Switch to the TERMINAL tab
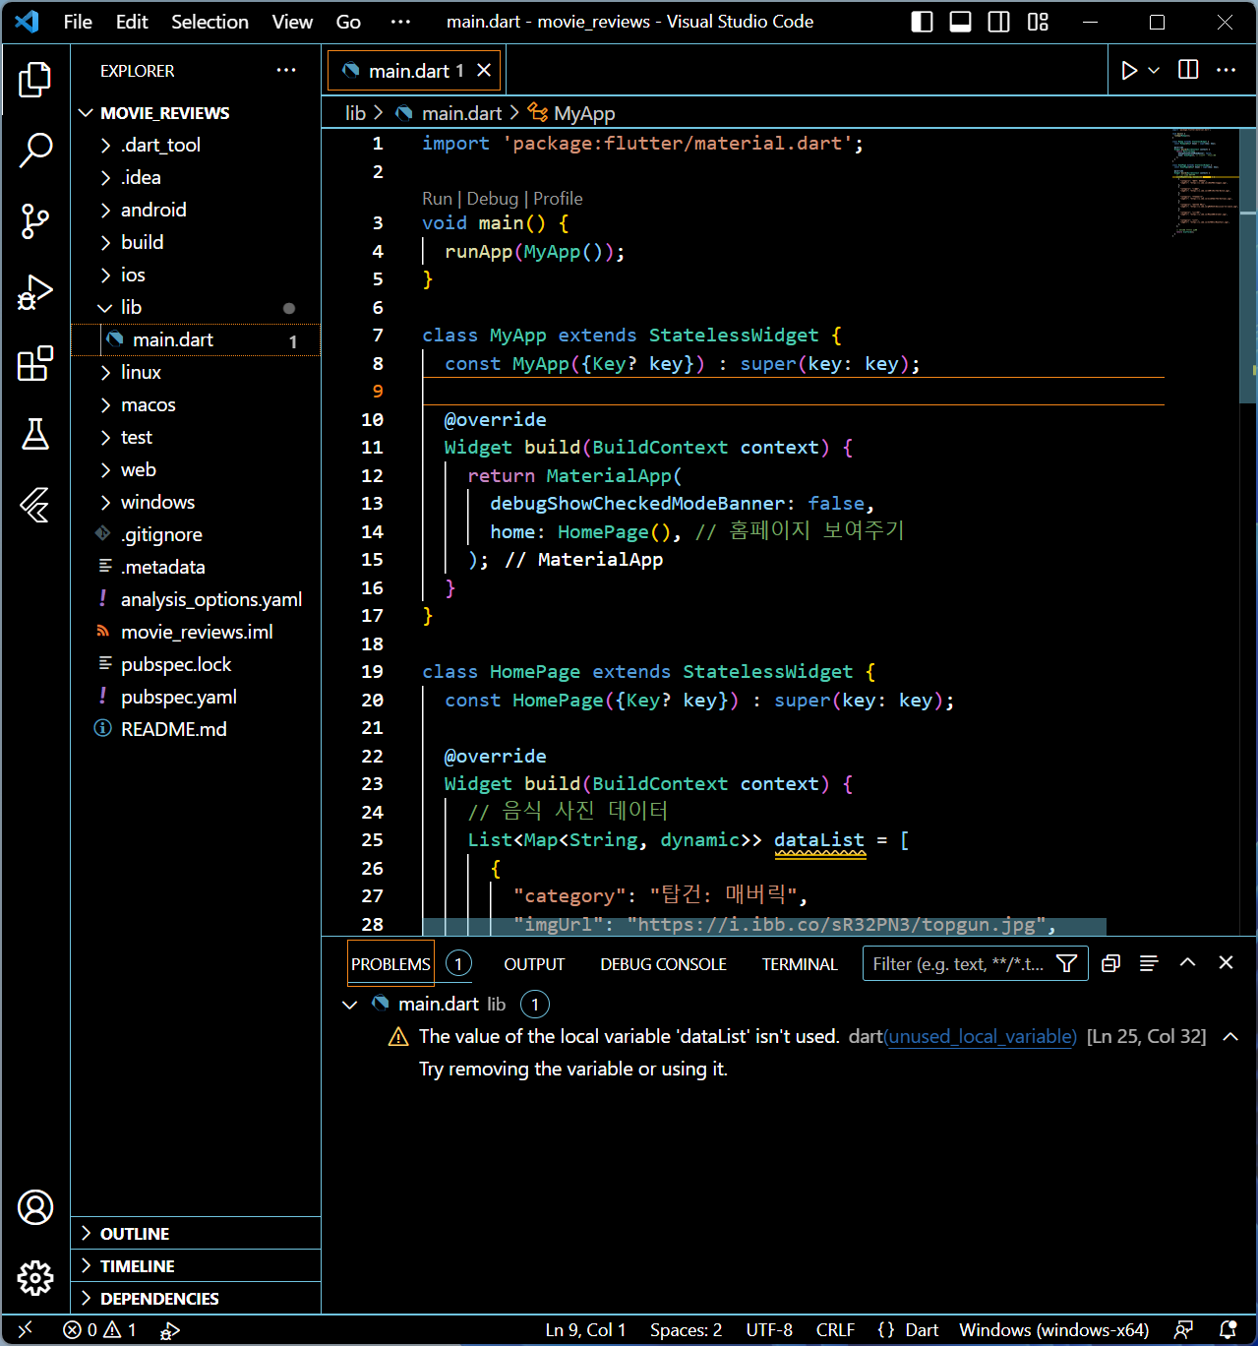Screen dimensions: 1258x1346 click(800, 964)
